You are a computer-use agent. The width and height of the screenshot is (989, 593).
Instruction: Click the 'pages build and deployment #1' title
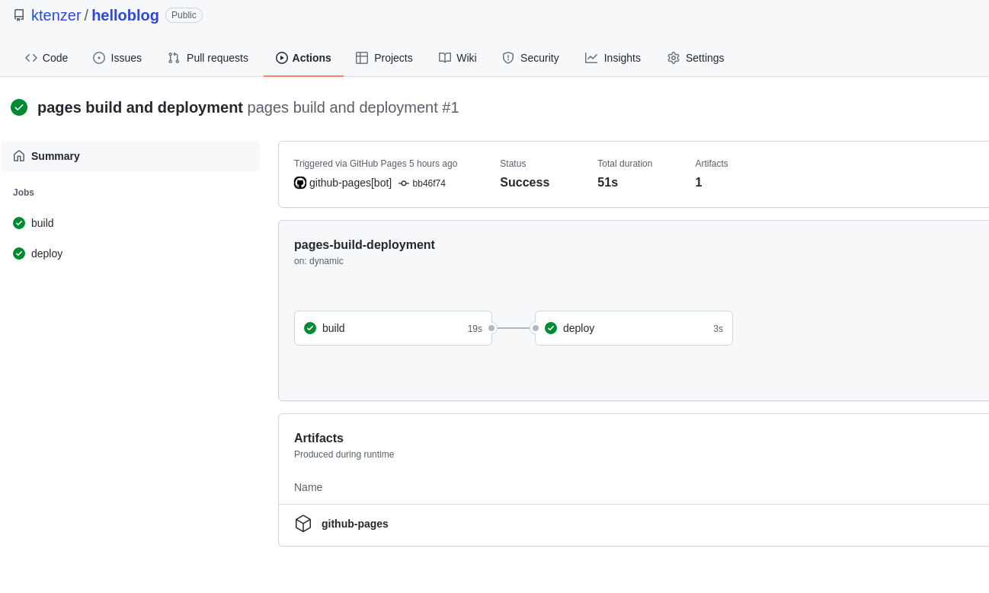point(353,107)
